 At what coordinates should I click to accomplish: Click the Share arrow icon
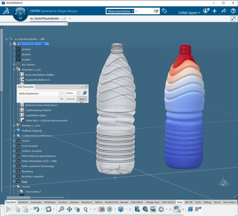[x=224, y=11]
